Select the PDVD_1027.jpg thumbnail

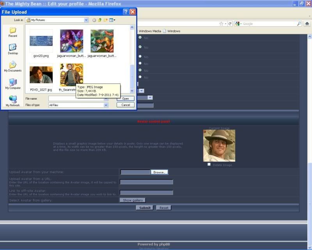(x=41, y=75)
